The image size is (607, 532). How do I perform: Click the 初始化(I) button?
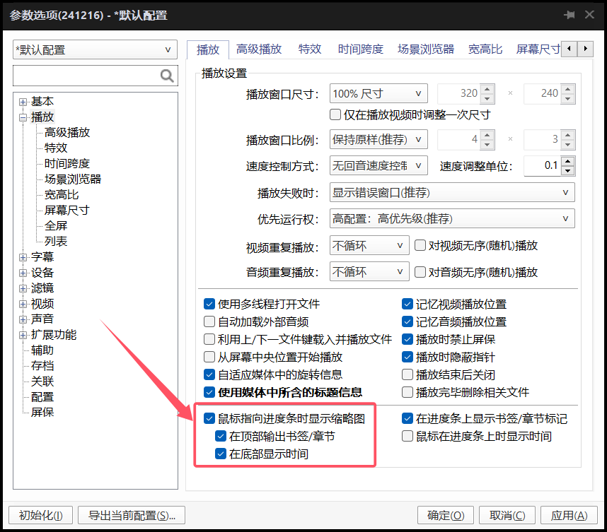[x=40, y=515]
